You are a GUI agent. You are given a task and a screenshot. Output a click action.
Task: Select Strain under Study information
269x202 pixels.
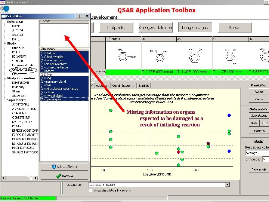16,91
